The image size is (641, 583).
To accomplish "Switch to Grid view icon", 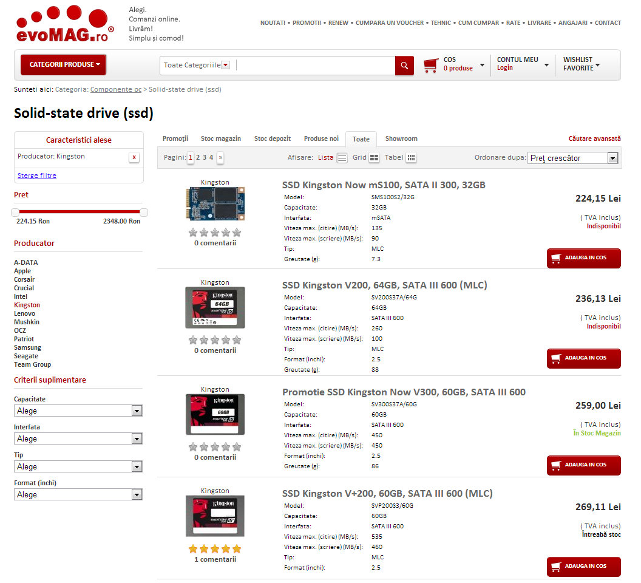I will point(374,158).
